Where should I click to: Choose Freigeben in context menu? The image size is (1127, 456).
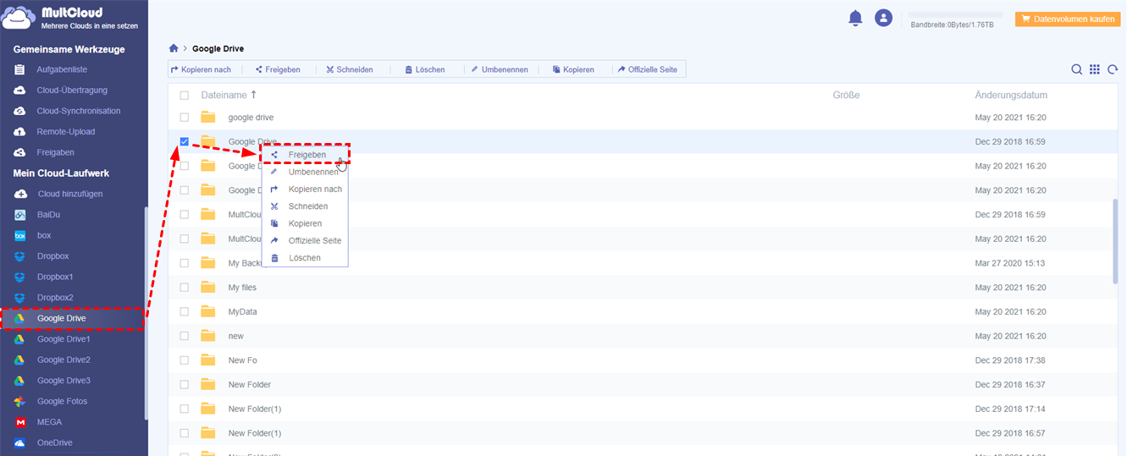coord(306,155)
